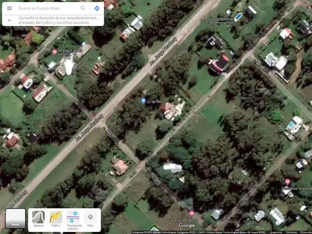This screenshot has width=312, height=234.
Task: Click the Lo de Mili place label
Action: [x=154, y=101]
